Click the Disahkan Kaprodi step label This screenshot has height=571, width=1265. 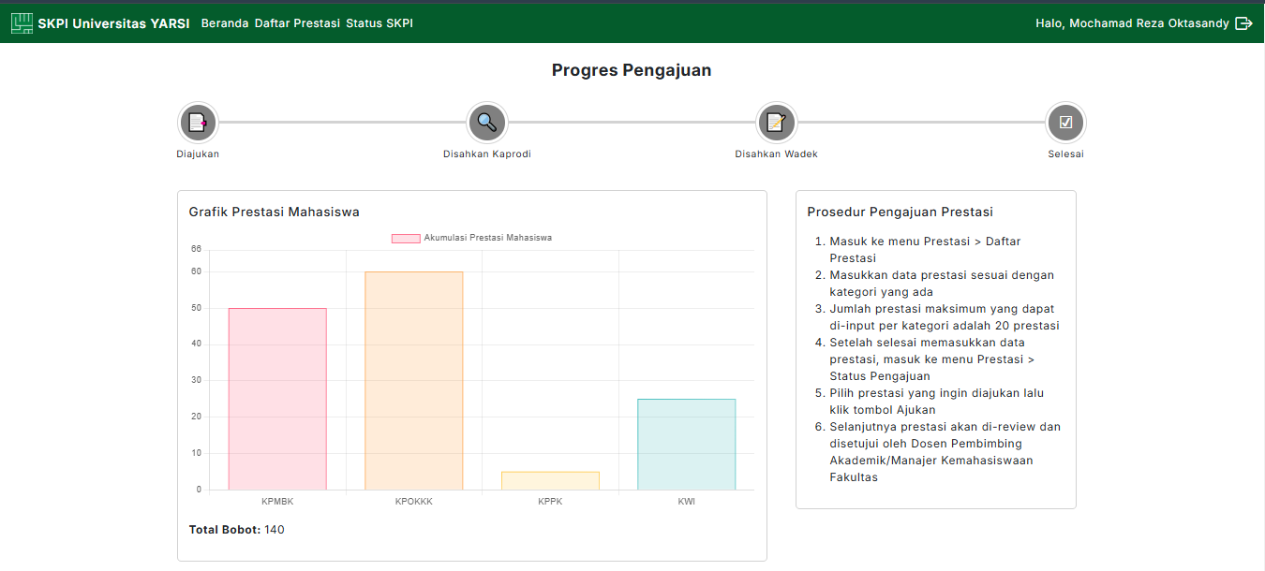tap(487, 154)
